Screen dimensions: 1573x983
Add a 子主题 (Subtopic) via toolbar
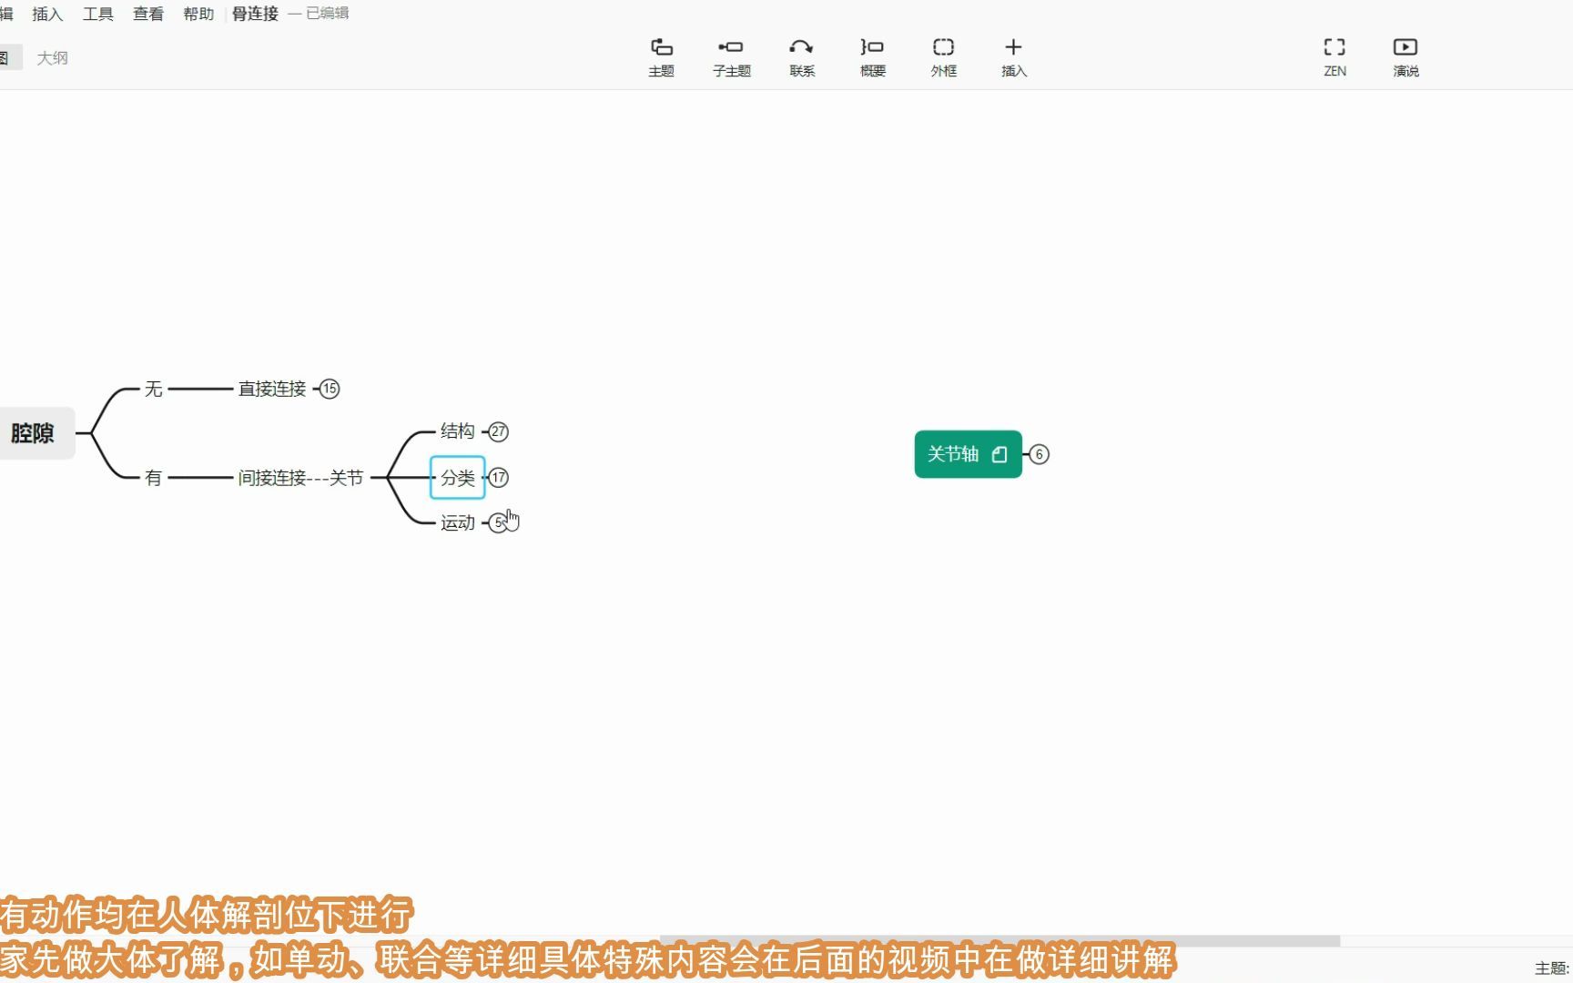pyautogui.click(x=731, y=56)
